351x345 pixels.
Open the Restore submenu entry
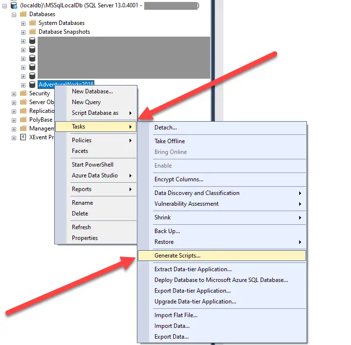click(164, 242)
